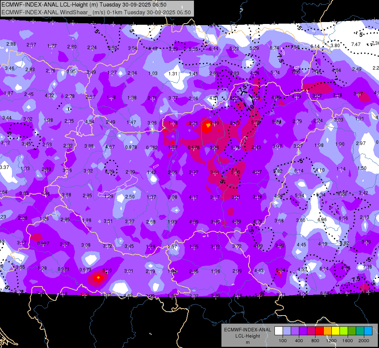
Task: Click the wind shear value 0.676
Action: click(194, 148)
